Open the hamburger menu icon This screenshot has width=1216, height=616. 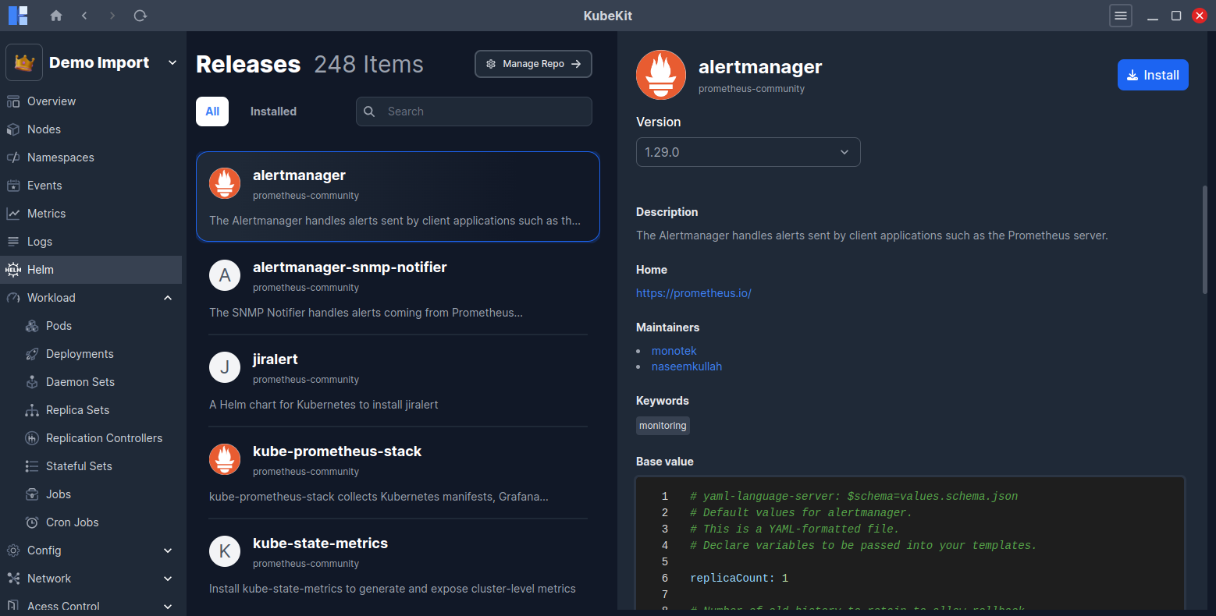[x=1121, y=16]
